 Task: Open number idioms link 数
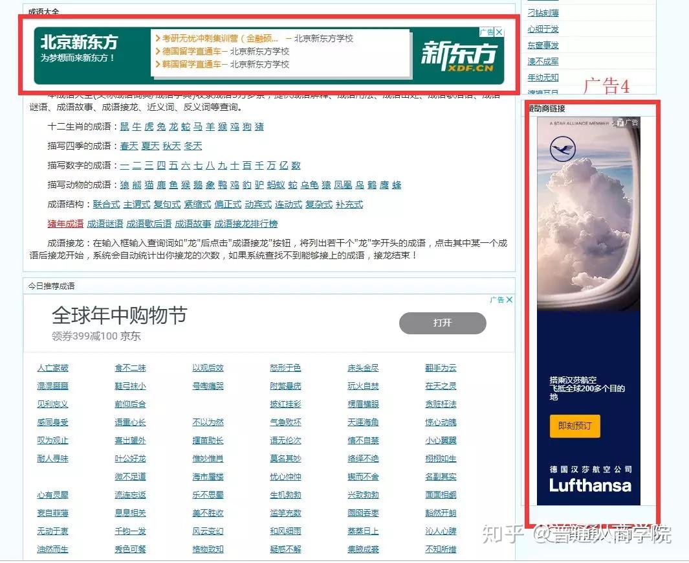[x=296, y=165]
